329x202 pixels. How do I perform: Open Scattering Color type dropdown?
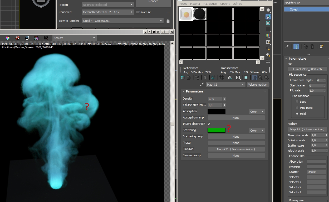pos(257,131)
